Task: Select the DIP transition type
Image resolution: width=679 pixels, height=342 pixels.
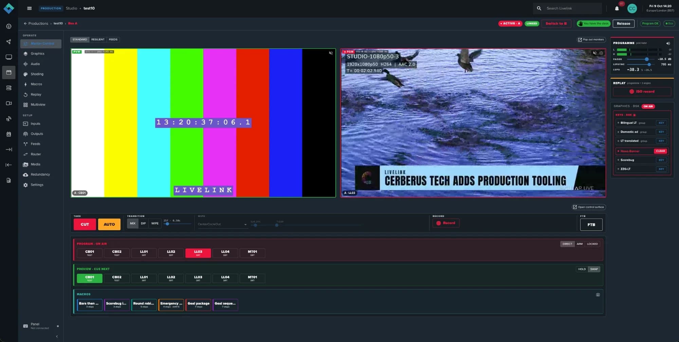Action: coord(143,223)
